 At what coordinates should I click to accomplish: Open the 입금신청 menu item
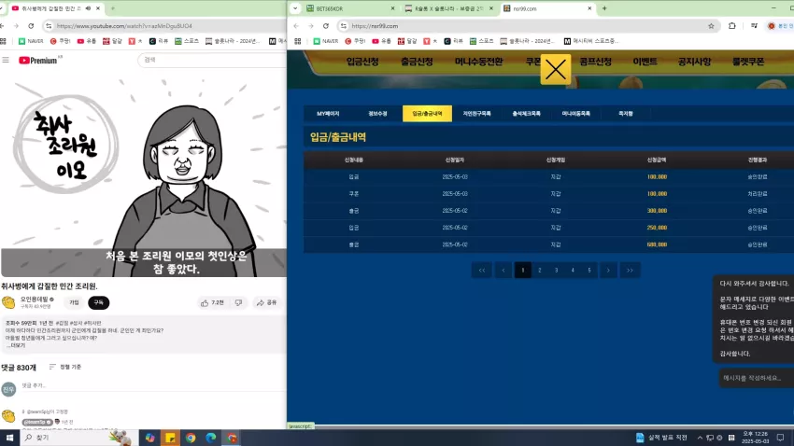(x=362, y=62)
